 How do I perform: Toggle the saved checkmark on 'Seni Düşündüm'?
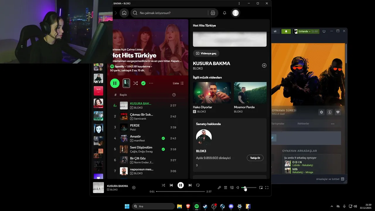coord(163,149)
